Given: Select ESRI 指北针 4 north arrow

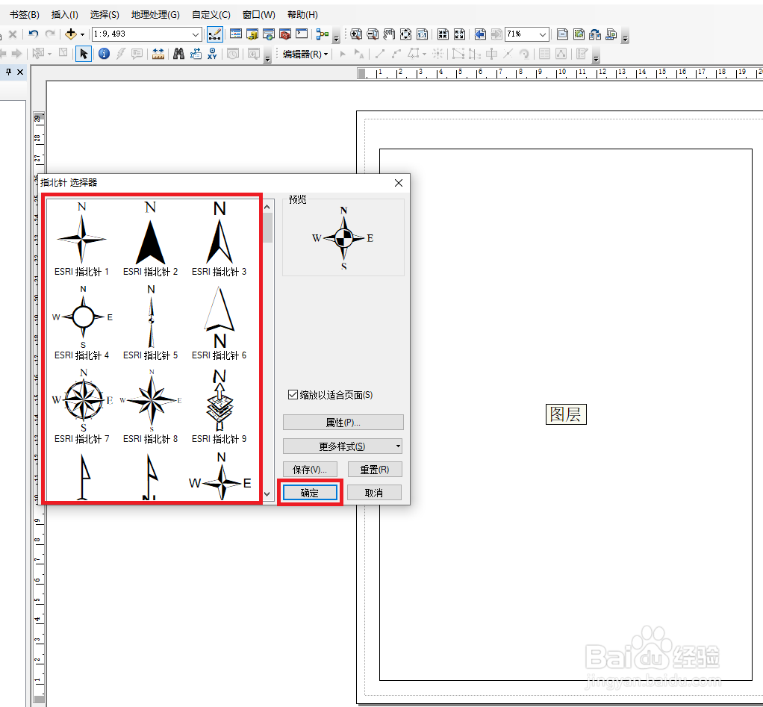Looking at the screenshot, I should tap(82, 323).
